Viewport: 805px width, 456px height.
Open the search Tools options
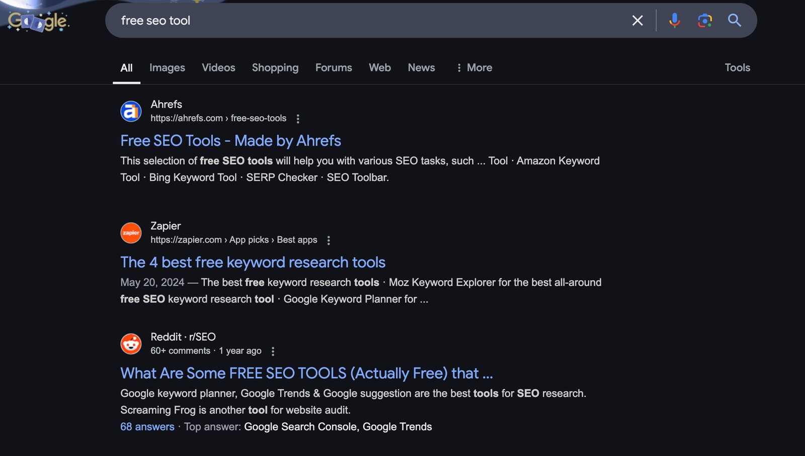[x=737, y=68]
